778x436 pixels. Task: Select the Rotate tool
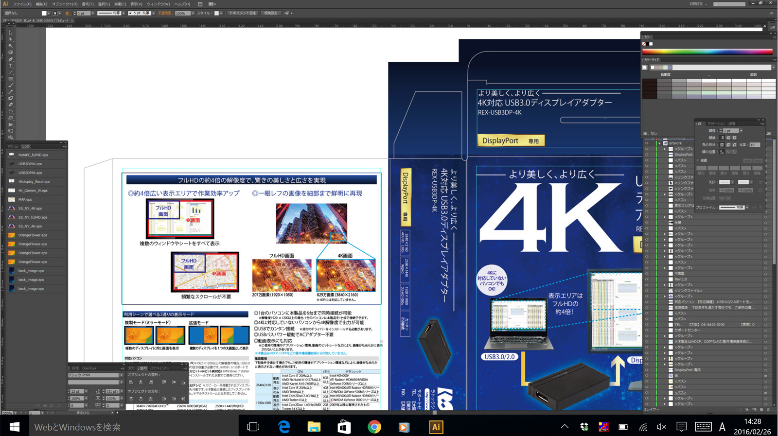(10, 111)
